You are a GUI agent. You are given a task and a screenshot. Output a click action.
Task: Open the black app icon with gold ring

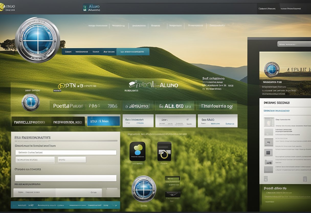click(x=164, y=151)
